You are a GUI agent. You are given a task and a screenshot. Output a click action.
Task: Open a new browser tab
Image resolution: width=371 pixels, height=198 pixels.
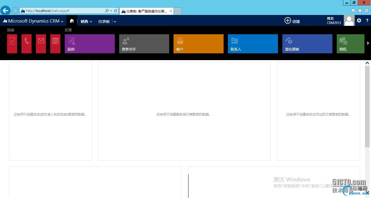(x=178, y=11)
